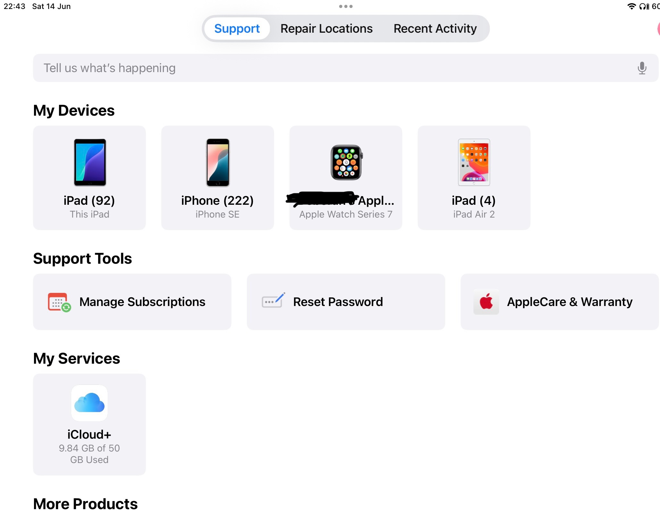Image resolution: width=660 pixels, height=513 pixels.
Task: Click the 'This iPad' subtitle
Action: 89,214
